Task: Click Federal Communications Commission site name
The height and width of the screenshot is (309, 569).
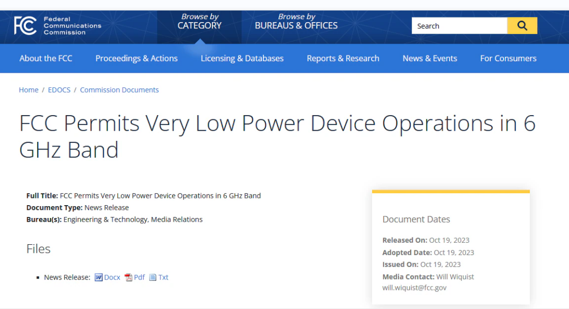Action: pyautogui.click(x=72, y=26)
